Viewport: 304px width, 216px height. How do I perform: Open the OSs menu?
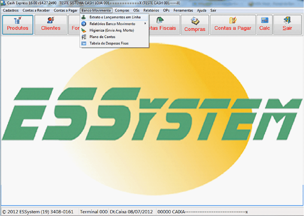[136, 10]
